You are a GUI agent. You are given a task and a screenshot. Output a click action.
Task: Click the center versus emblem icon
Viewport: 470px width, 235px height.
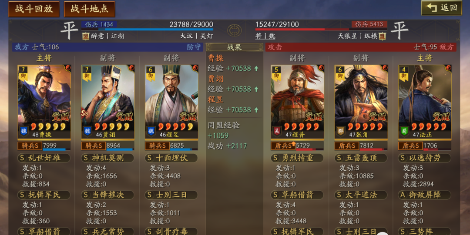[x=235, y=30]
